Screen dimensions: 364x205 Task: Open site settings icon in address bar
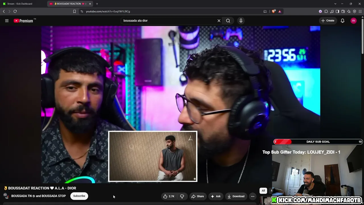82,11
